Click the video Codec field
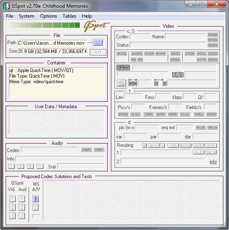Viewport: 229px width, 230px height. coord(140,36)
